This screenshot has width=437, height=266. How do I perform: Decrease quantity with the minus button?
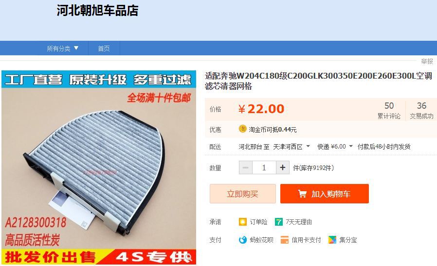[246, 167]
